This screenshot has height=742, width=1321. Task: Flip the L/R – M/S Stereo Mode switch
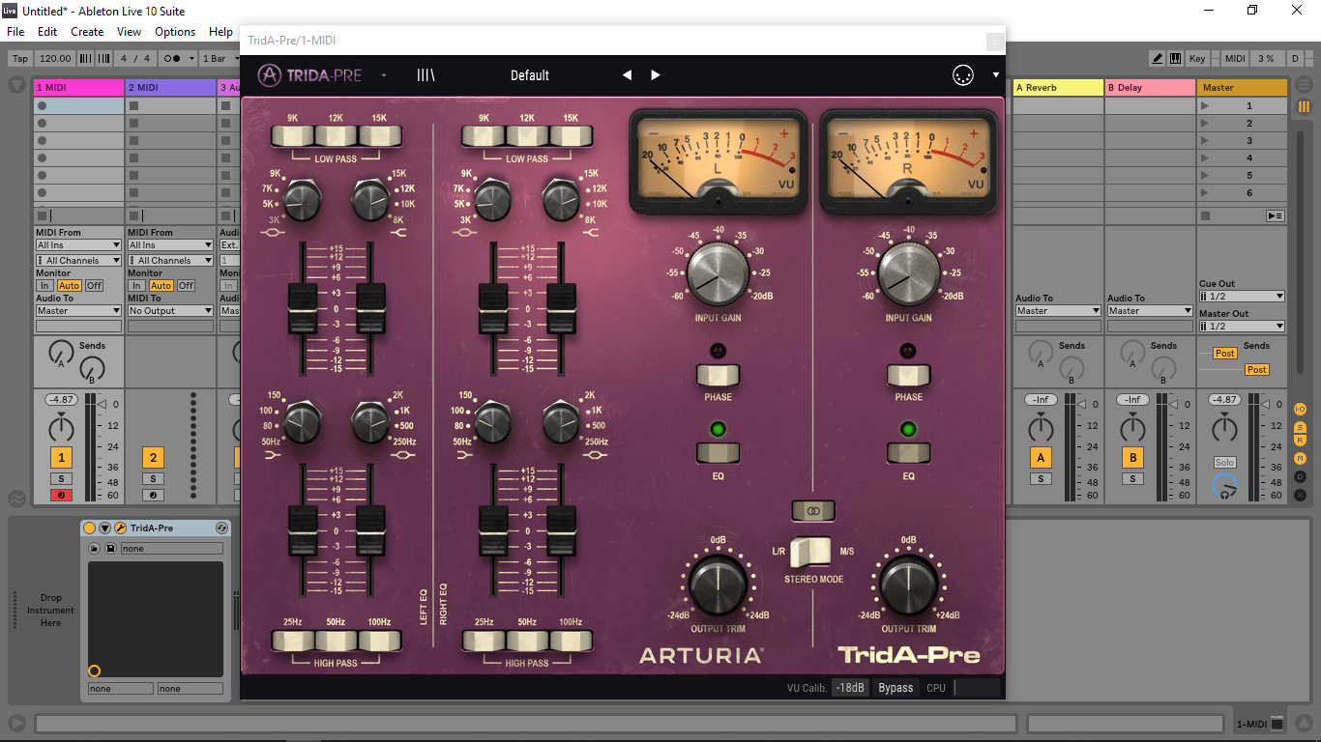pyautogui.click(x=811, y=552)
